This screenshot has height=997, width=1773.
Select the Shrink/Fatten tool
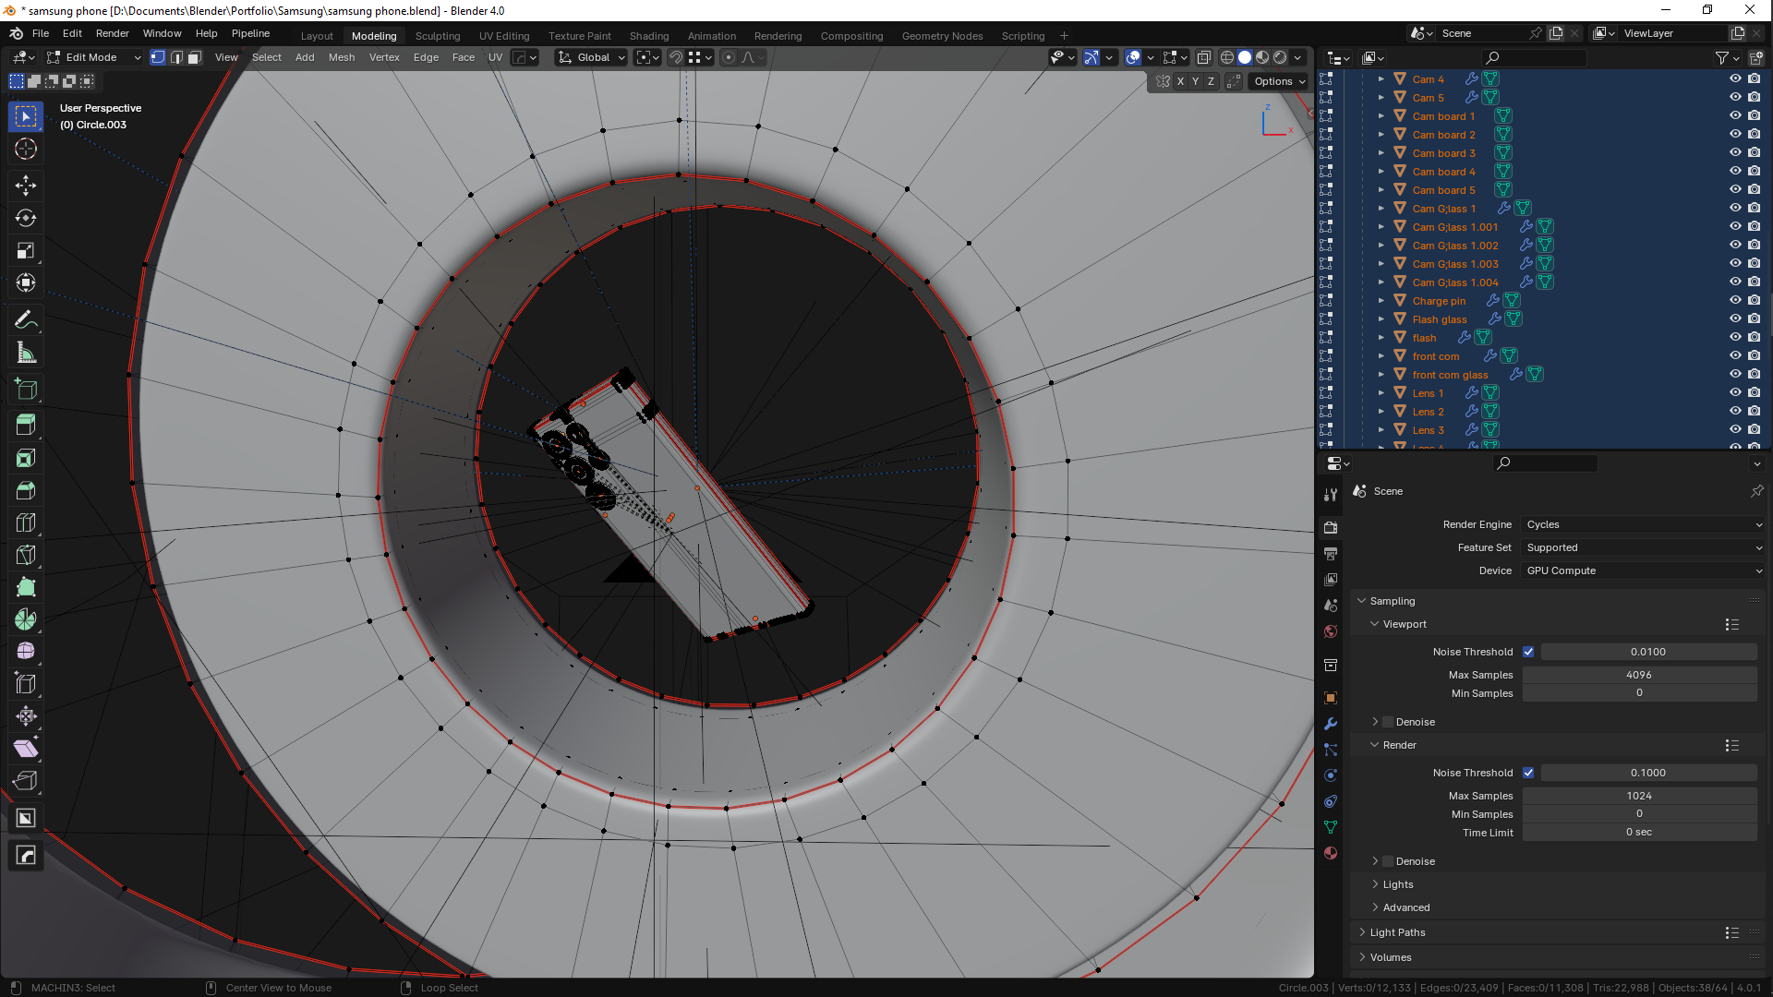pyautogui.click(x=26, y=716)
